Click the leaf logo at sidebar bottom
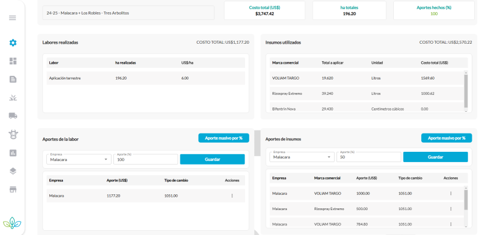Screen dimensions: 487x235 coord(12,223)
